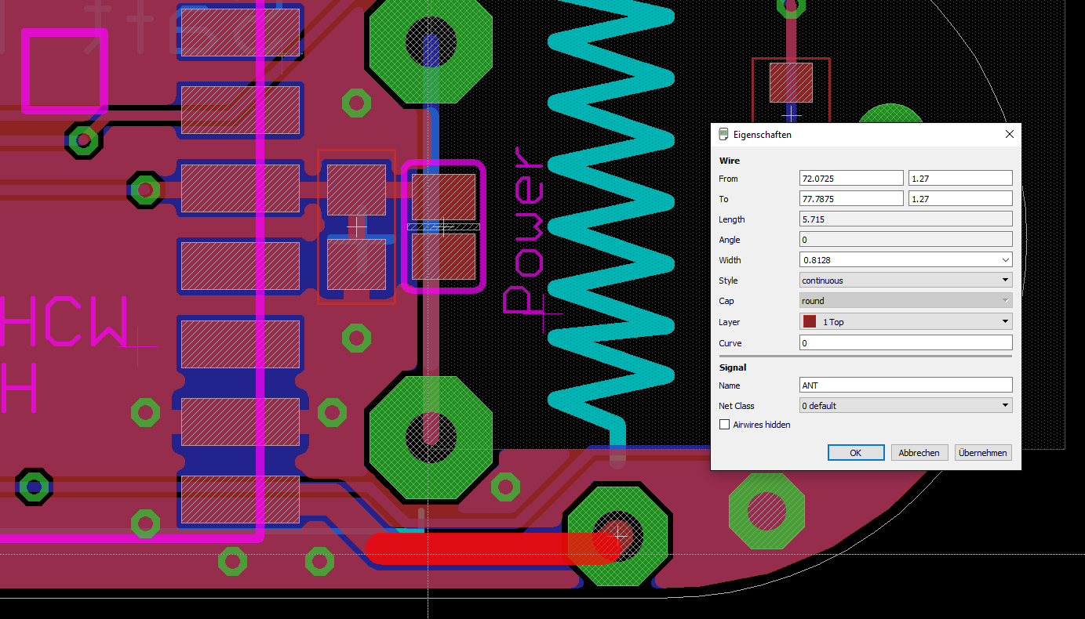The width and height of the screenshot is (1085, 619).
Task: Click the From X field 72.0725
Action: point(851,179)
